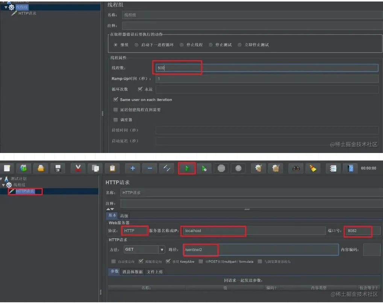383x303 pixels.
Task: Select the 停止线程 radio button
Action: click(x=182, y=45)
